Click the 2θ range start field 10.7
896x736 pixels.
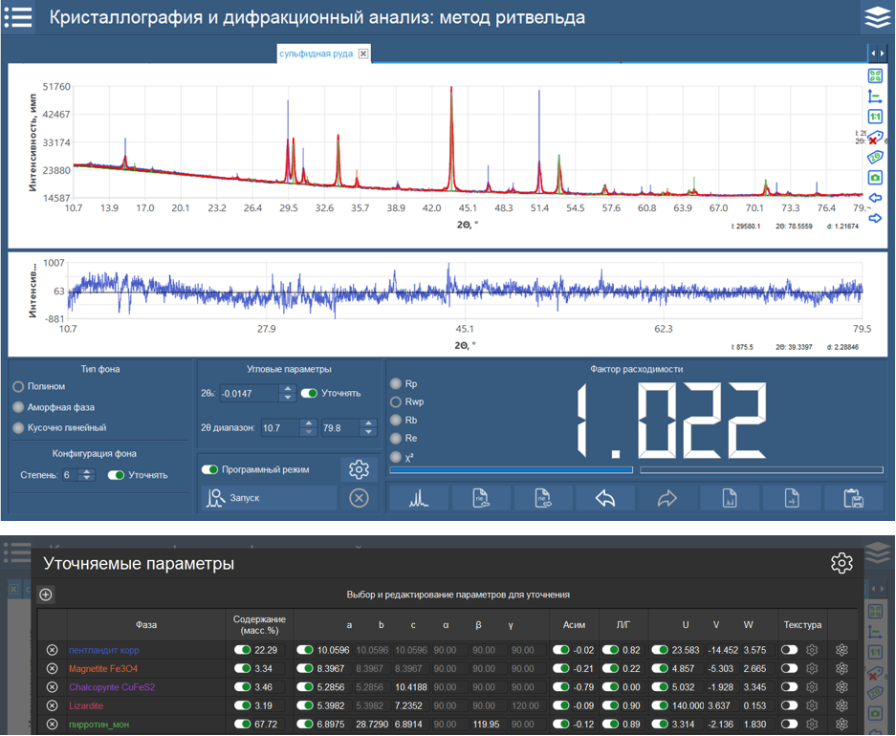click(x=277, y=427)
